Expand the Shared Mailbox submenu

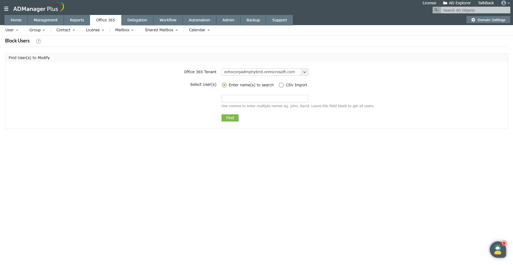161,30
